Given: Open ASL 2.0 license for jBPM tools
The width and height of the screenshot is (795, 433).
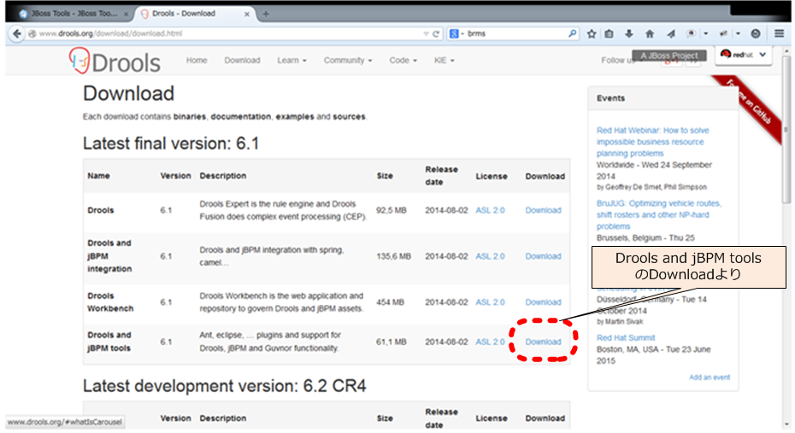Looking at the screenshot, I should point(490,342).
